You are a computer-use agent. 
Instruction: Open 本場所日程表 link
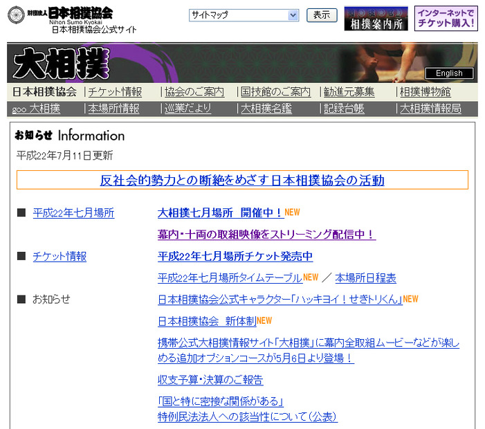[x=365, y=277]
